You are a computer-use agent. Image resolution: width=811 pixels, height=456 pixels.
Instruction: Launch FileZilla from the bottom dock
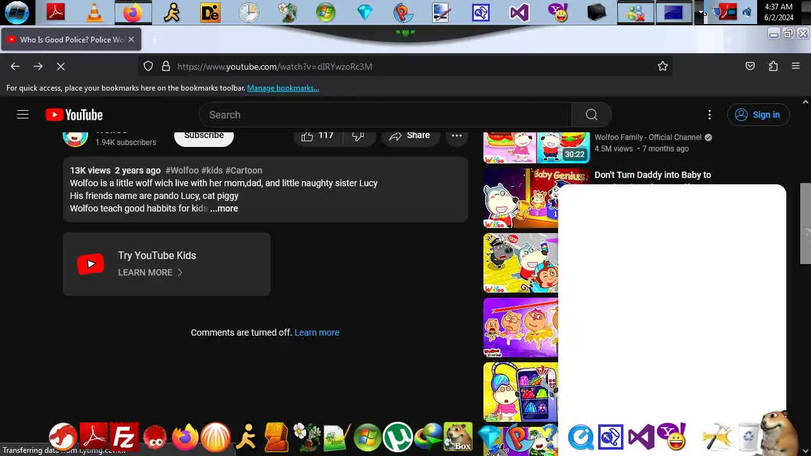[x=124, y=438]
